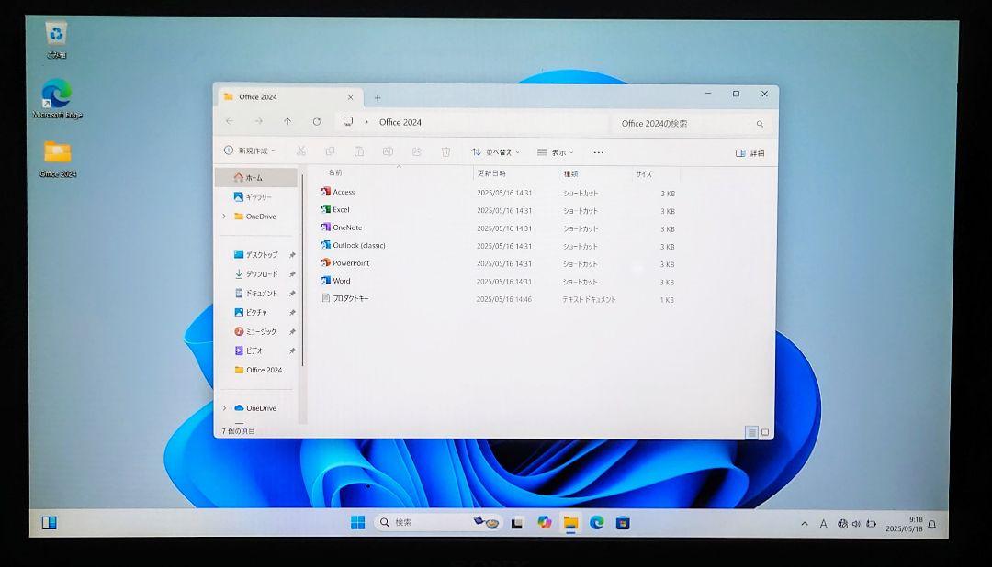Click the Recycle Bin desktop icon
The width and height of the screenshot is (992, 567).
coord(56,39)
